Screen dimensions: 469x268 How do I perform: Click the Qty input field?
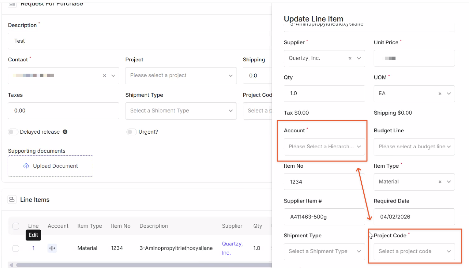pyautogui.click(x=324, y=93)
